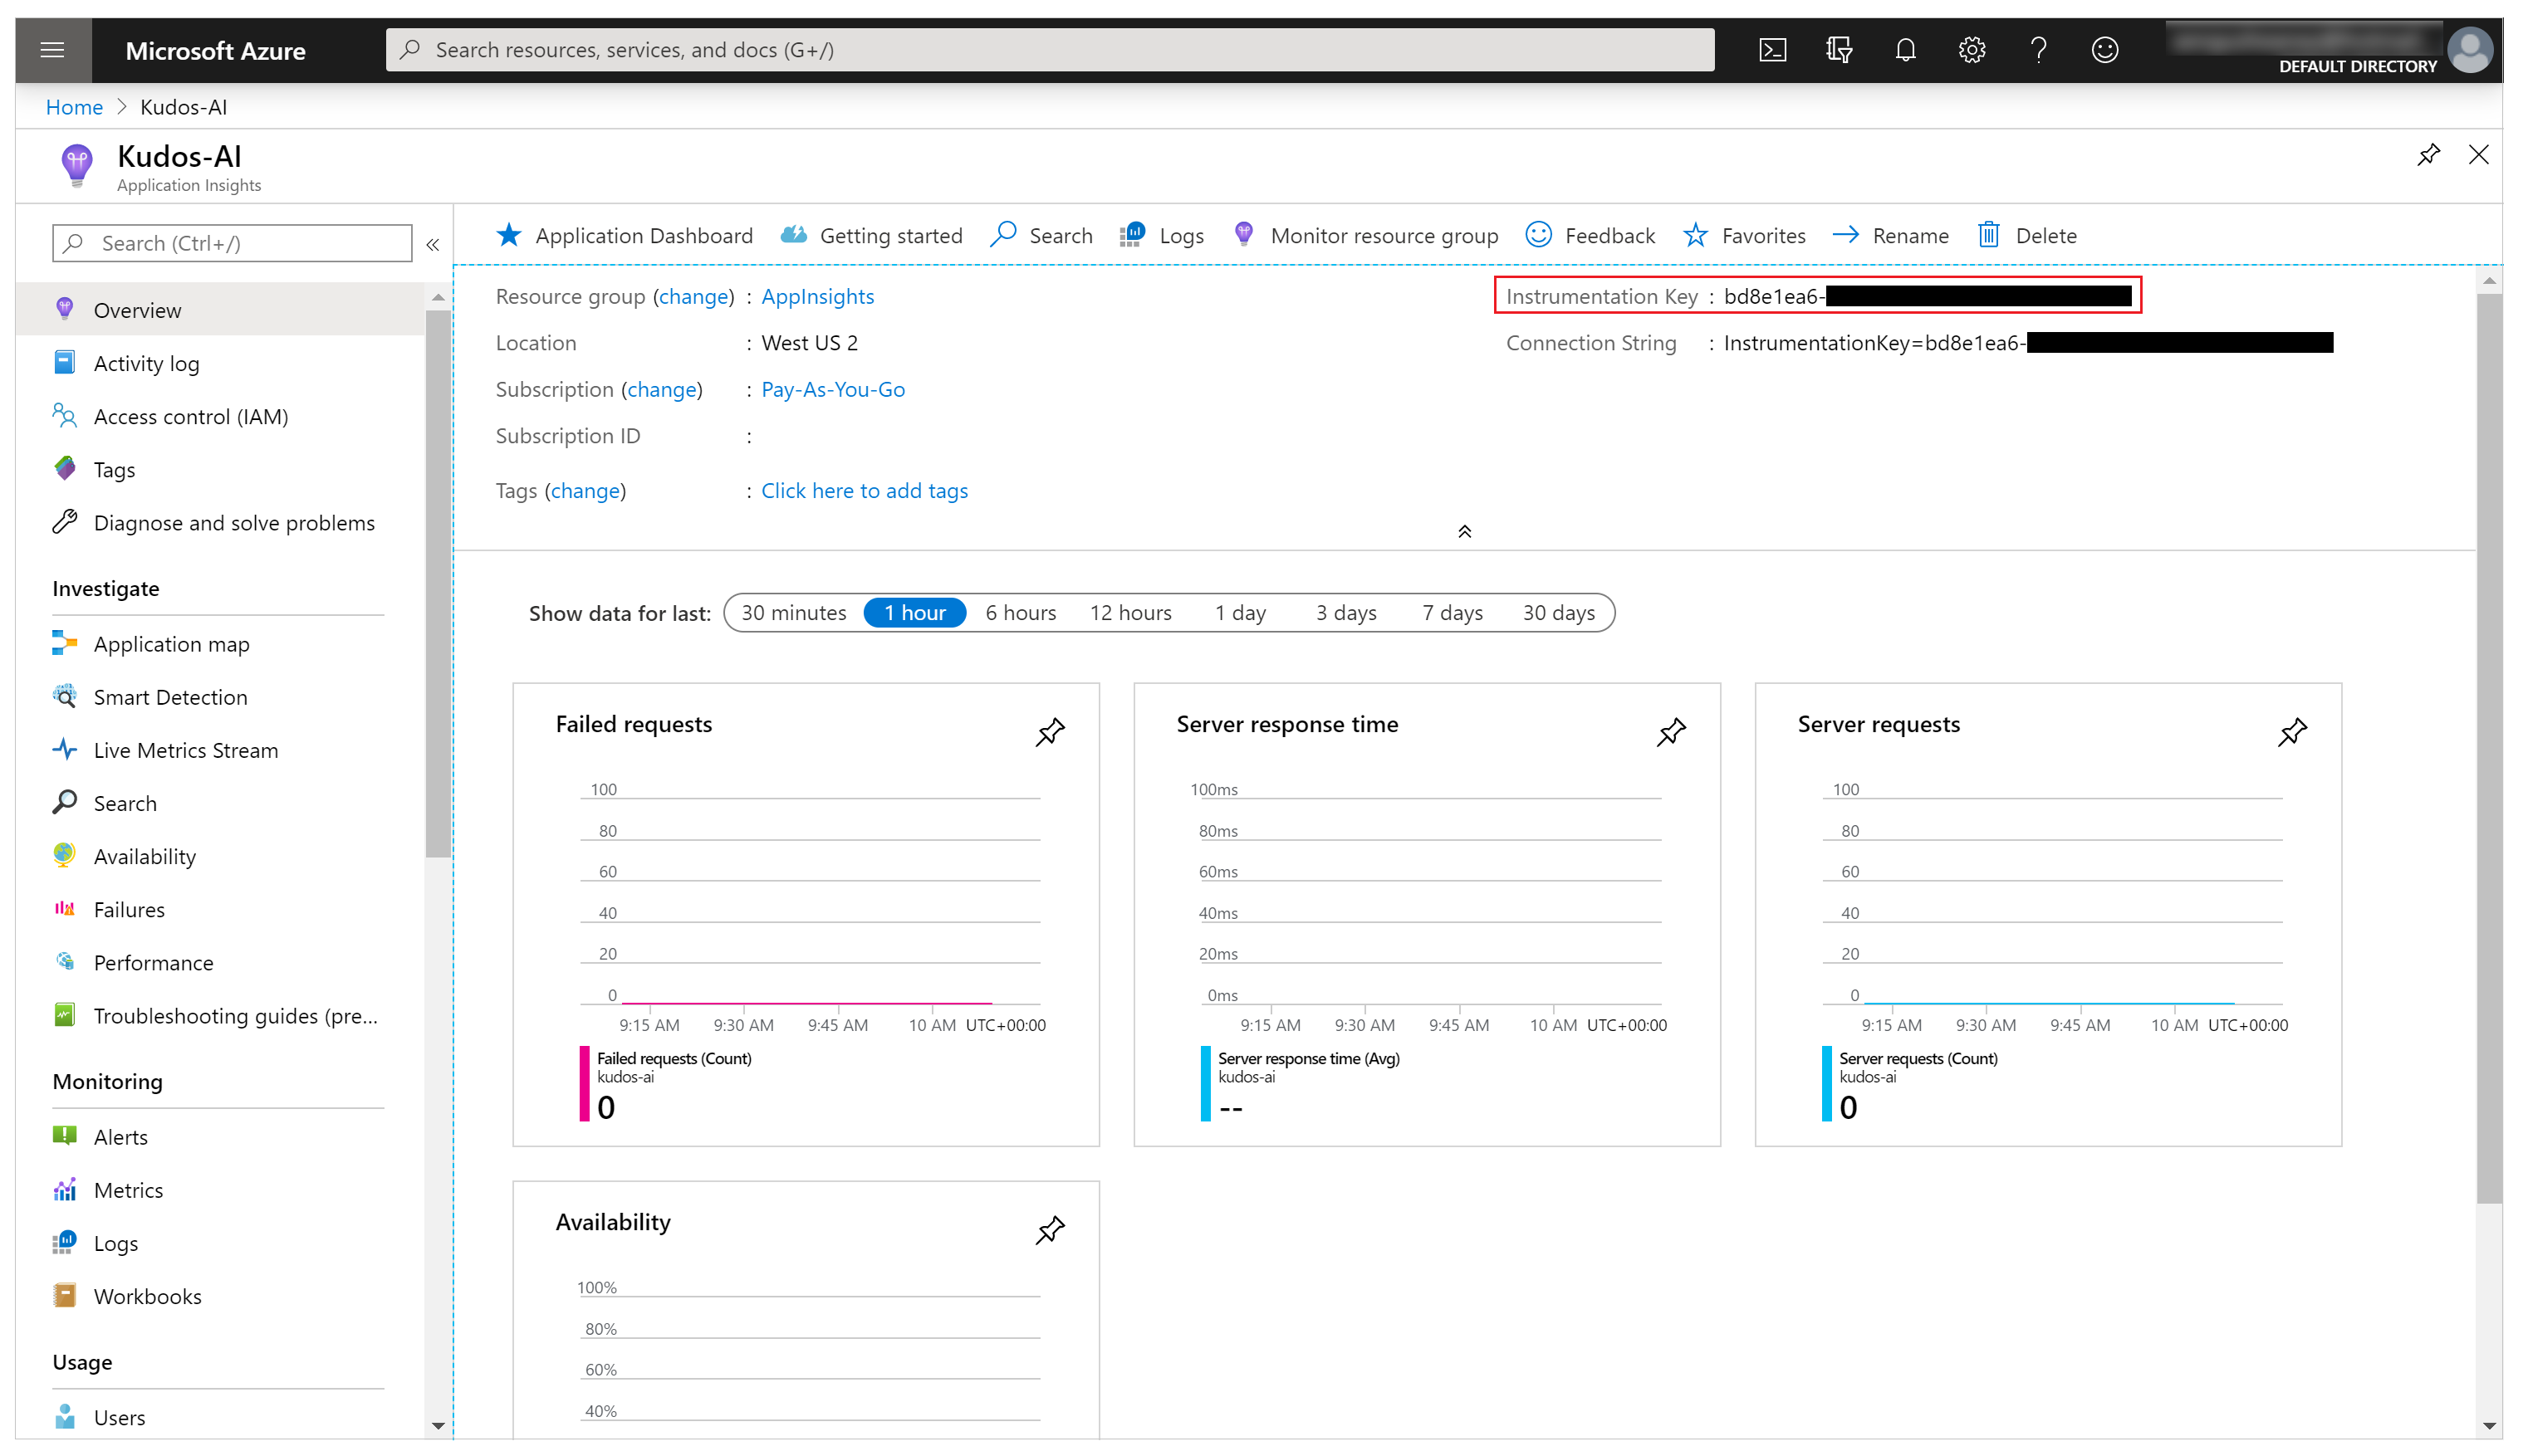This screenshot has width=2523, height=1456.
Task: Click the AppInsights resource group link
Action: tap(816, 295)
